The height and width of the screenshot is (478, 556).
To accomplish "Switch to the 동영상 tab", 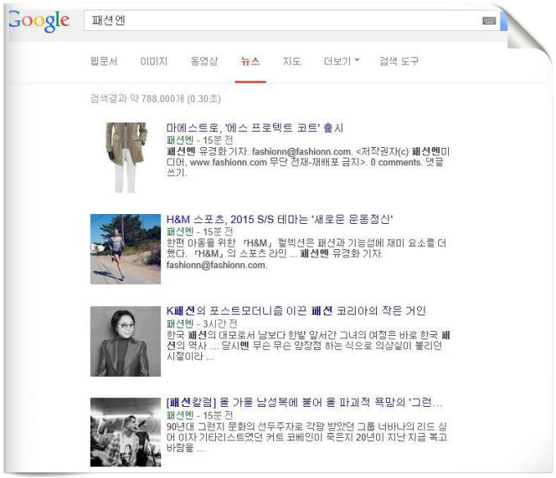I will click(204, 61).
